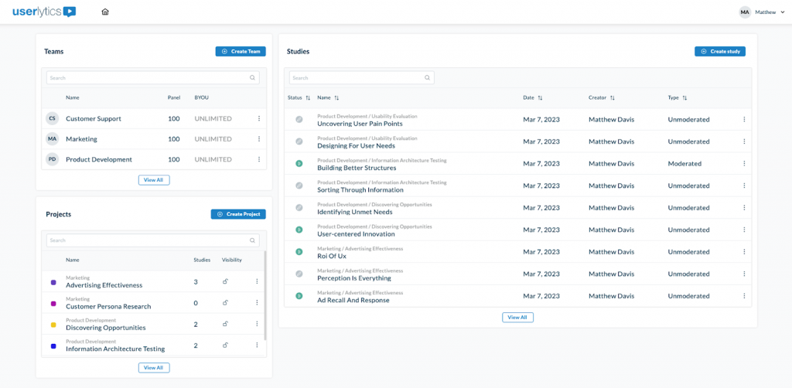Sort studies by Status column

pyautogui.click(x=308, y=98)
